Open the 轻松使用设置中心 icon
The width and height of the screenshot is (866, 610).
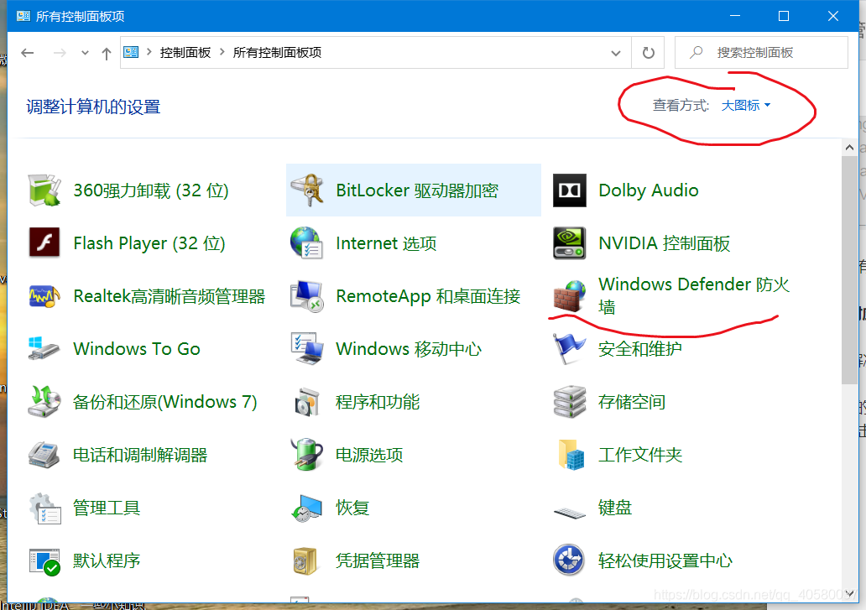569,560
